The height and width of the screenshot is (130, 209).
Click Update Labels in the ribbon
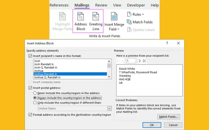click(141, 30)
